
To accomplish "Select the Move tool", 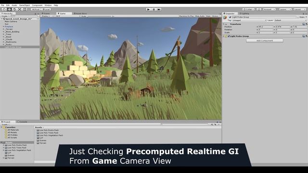I will 9,10.
